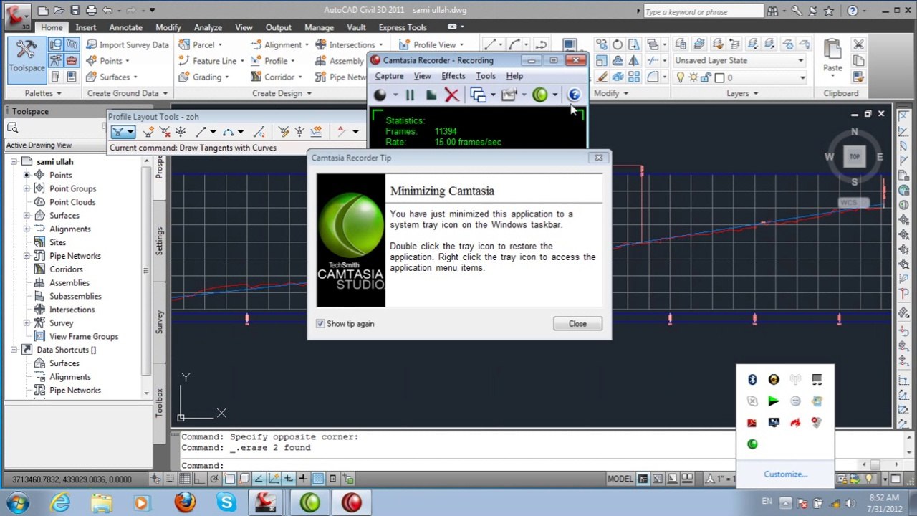This screenshot has width=917, height=516.
Task: Open Firefox from the taskbar
Action: pos(185,502)
